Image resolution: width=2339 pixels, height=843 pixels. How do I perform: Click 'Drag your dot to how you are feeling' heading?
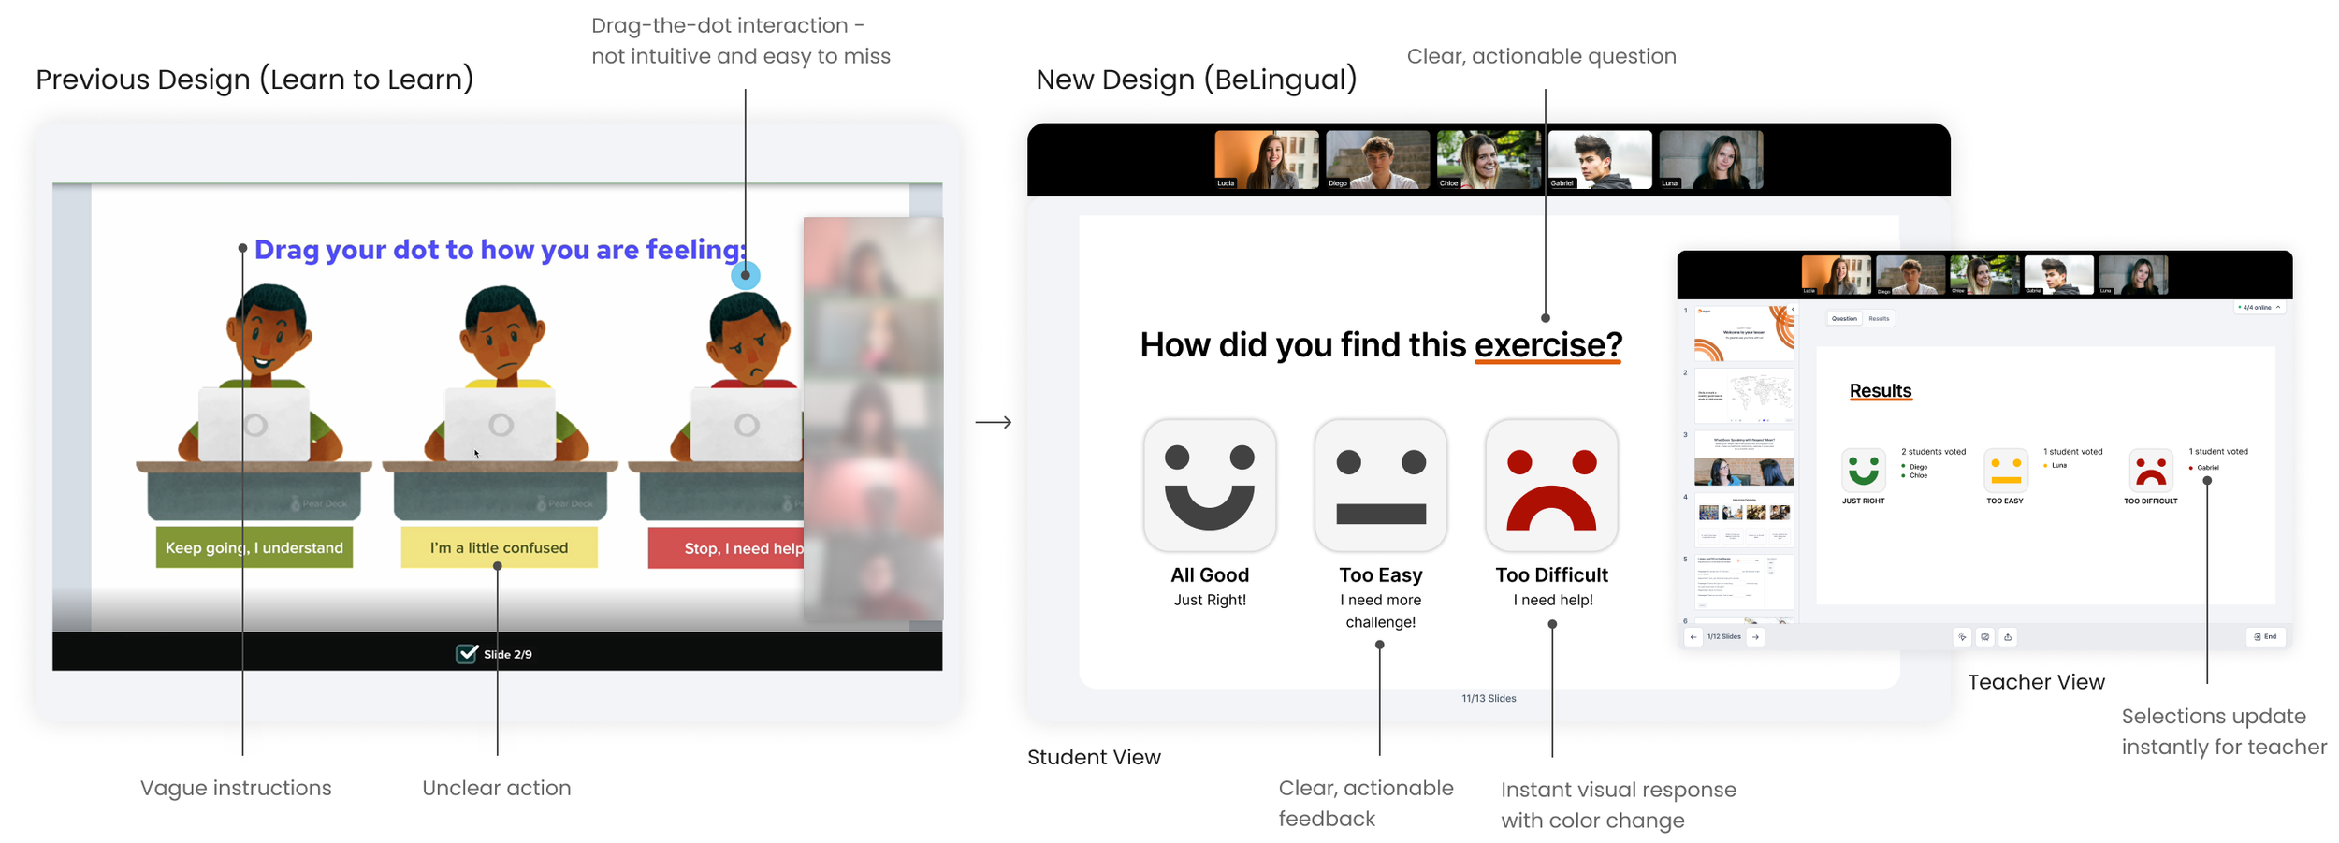(500, 250)
